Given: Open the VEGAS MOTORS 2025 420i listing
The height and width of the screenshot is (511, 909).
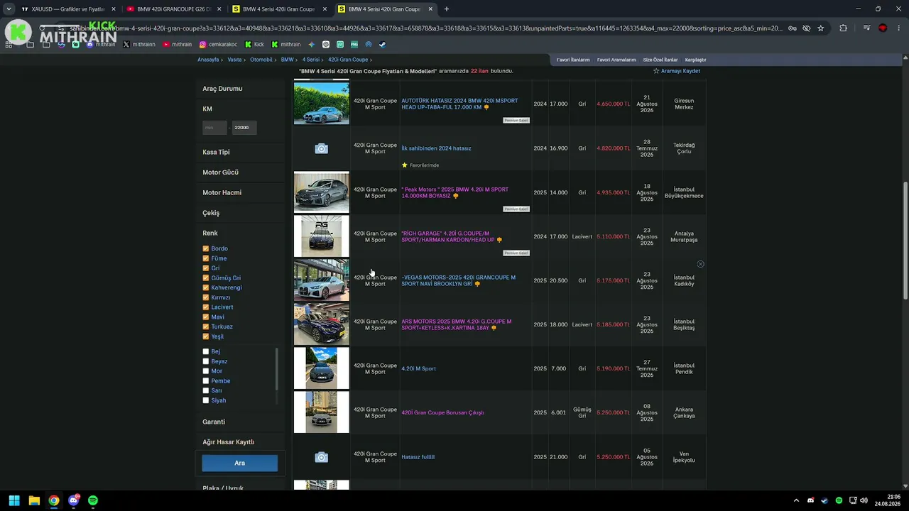Looking at the screenshot, I should coord(458,280).
